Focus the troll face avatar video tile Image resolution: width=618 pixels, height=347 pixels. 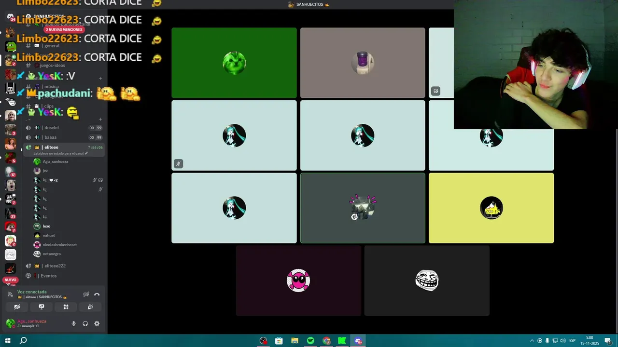click(427, 280)
